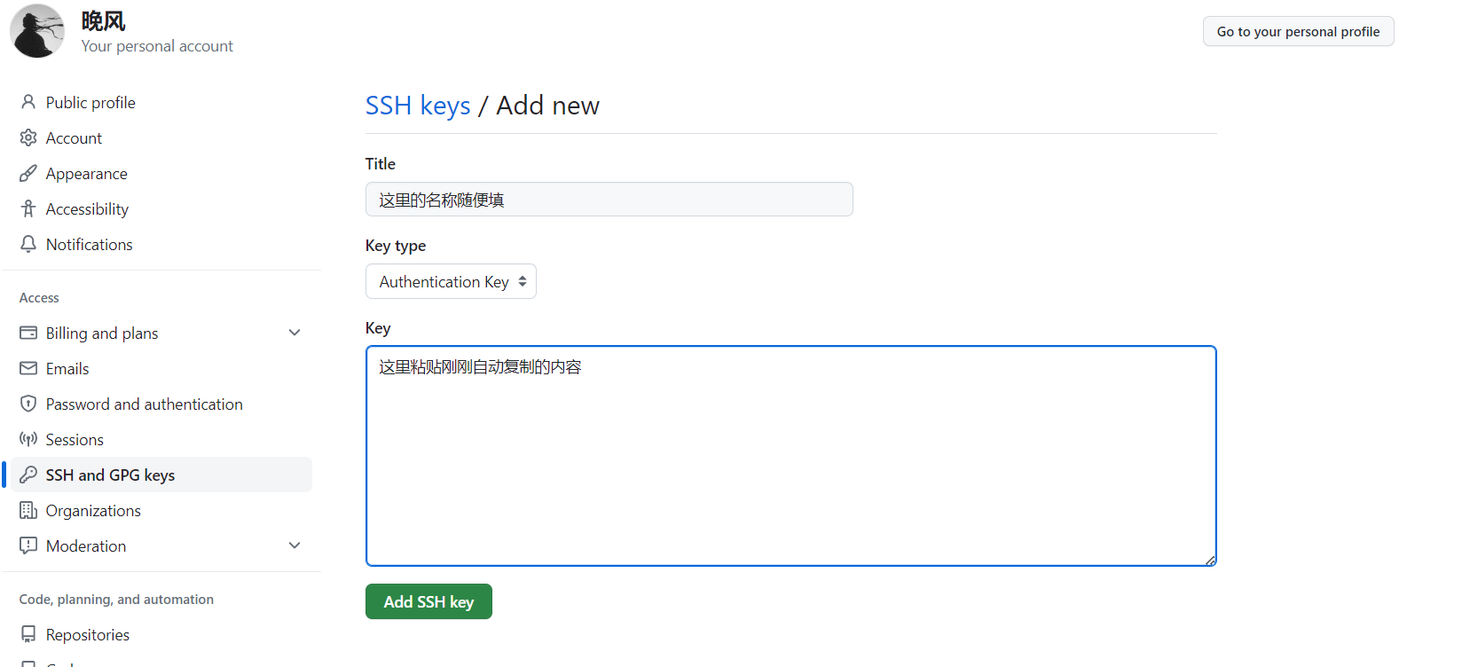Click the Emails envelope icon
Viewport: 1462px width, 667px height.
(28, 368)
